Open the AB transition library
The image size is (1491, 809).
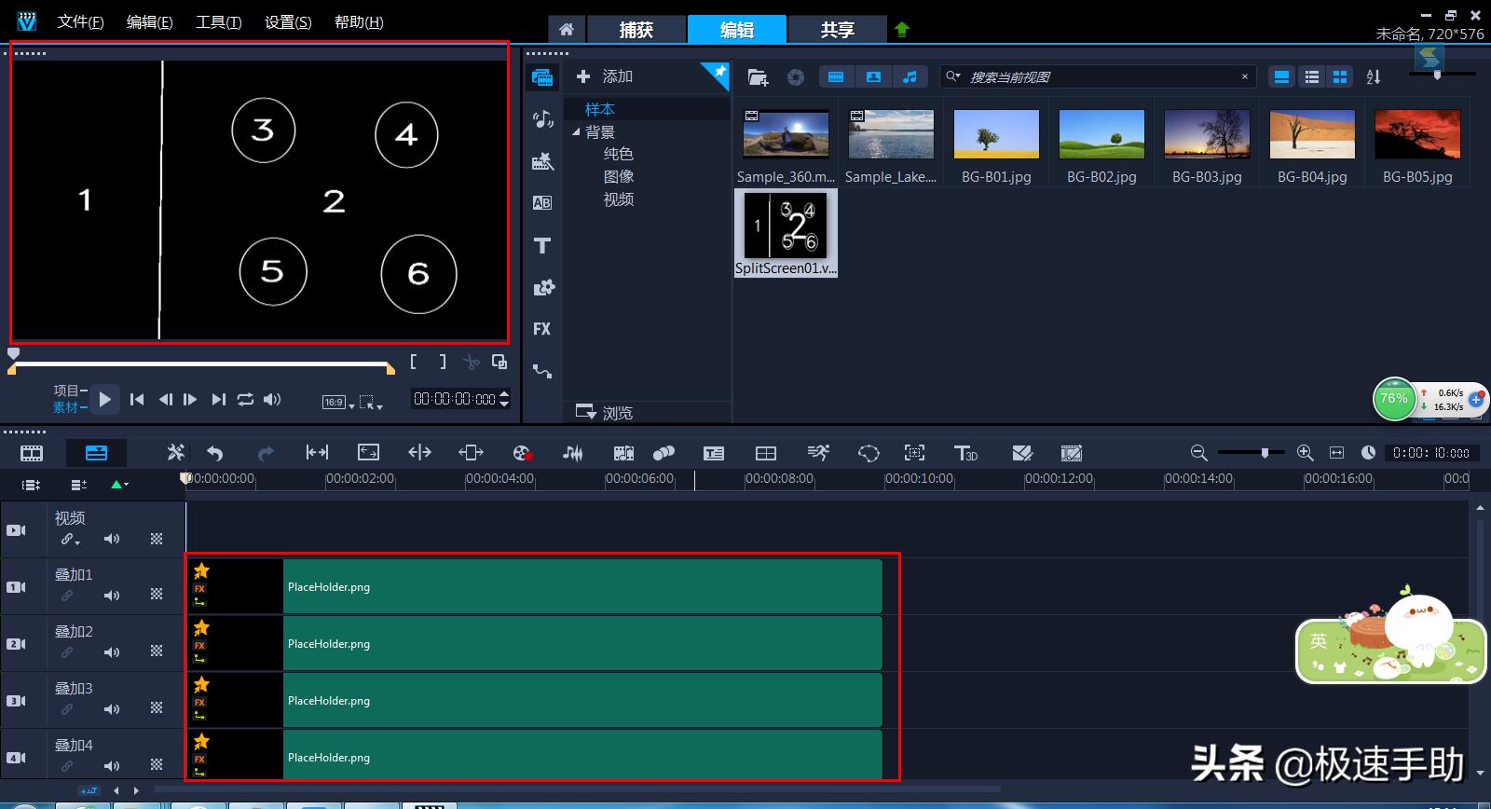click(542, 203)
